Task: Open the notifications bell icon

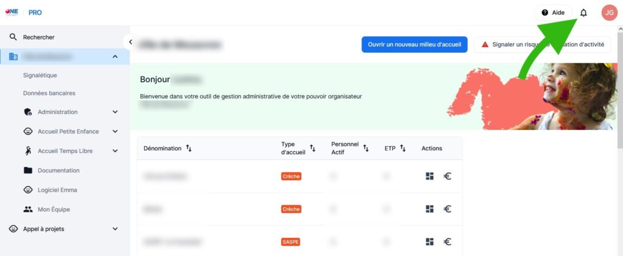Action: tap(583, 13)
